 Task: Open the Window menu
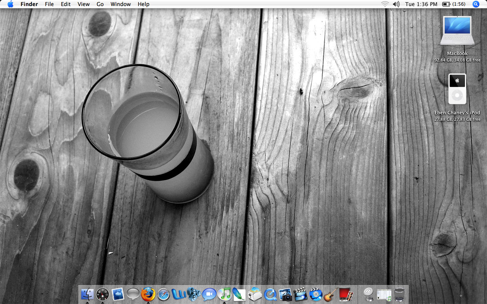pos(121,4)
